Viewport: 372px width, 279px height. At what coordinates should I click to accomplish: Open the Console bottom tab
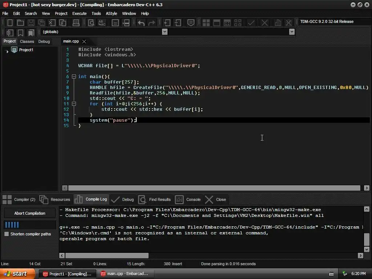click(x=188, y=199)
